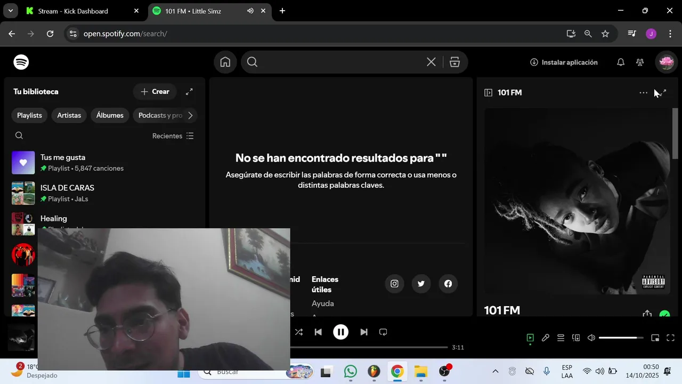Seek on the song progress bar
This screenshot has width=682, height=384.
coord(369,347)
